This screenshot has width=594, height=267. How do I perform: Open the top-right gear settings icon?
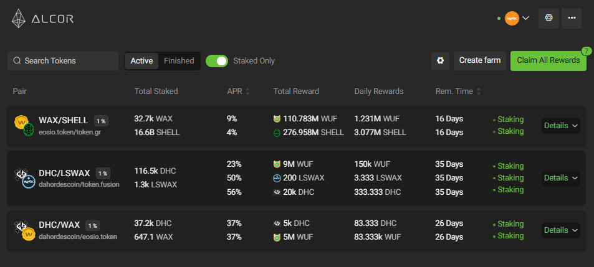click(x=548, y=18)
